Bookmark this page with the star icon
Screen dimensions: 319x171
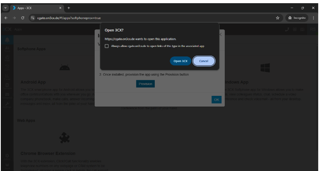click(x=277, y=18)
